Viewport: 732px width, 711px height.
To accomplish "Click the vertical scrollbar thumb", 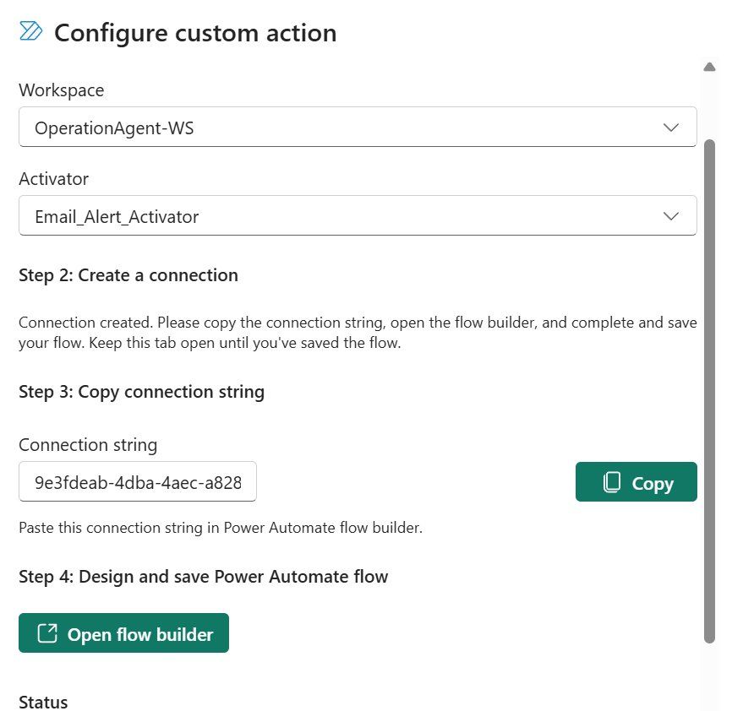I will (x=709, y=388).
